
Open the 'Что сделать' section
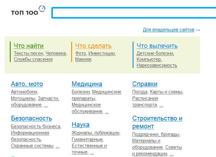coord(93,46)
